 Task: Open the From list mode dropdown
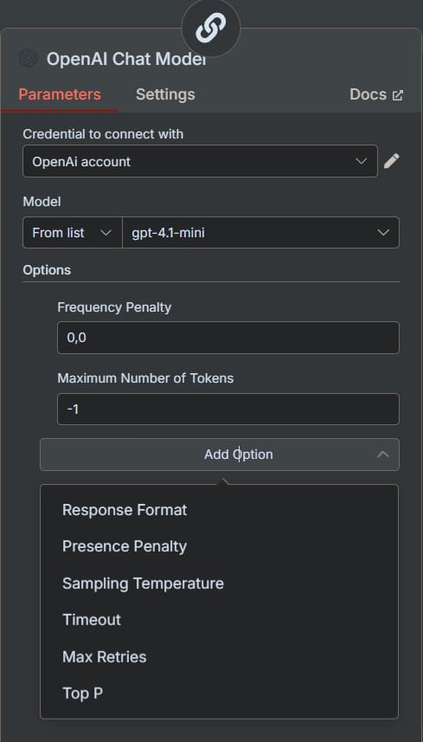tap(73, 232)
